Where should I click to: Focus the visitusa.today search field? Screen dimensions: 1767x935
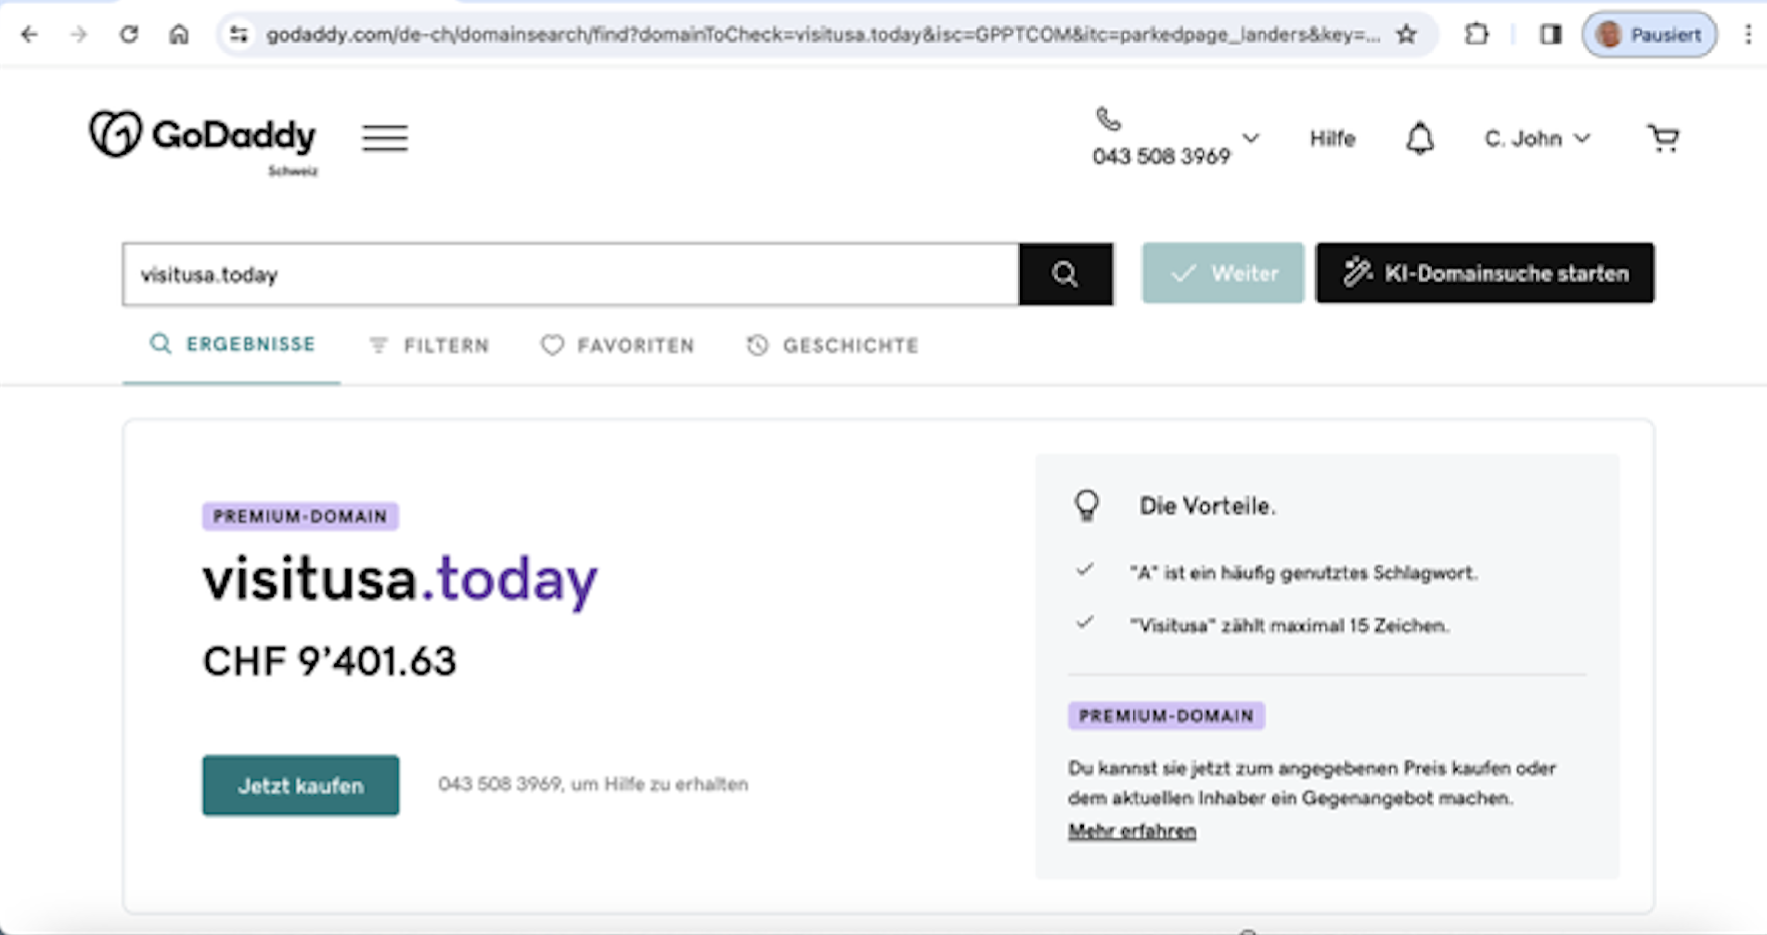pyautogui.click(x=571, y=275)
